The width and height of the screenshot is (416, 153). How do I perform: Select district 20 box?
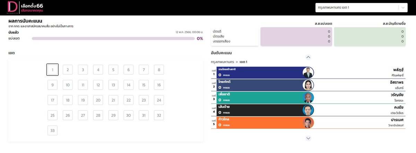coord(98,100)
